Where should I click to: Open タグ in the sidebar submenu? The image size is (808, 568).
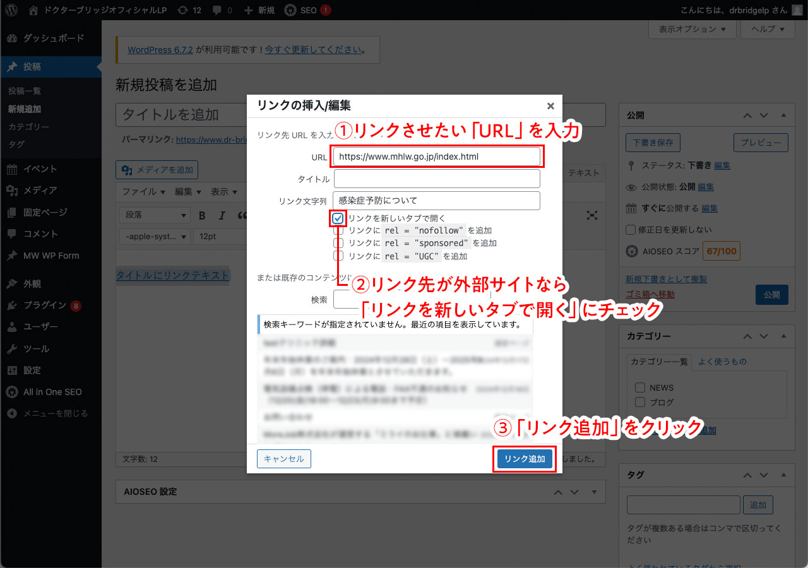click(16, 145)
